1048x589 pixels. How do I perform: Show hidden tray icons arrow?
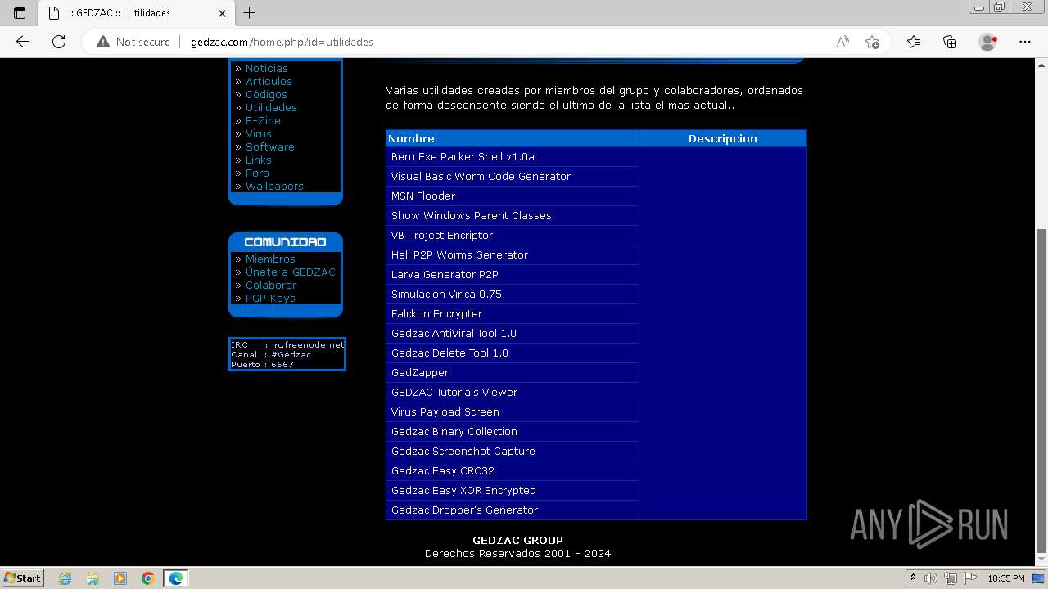pyautogui.click(x=913, y=578)
